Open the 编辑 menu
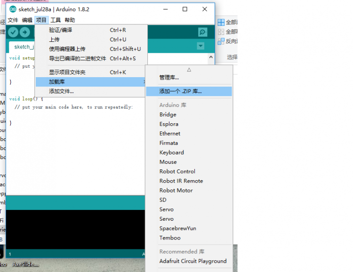Viewport: 353px width, 272px height. tap(27, 20)
